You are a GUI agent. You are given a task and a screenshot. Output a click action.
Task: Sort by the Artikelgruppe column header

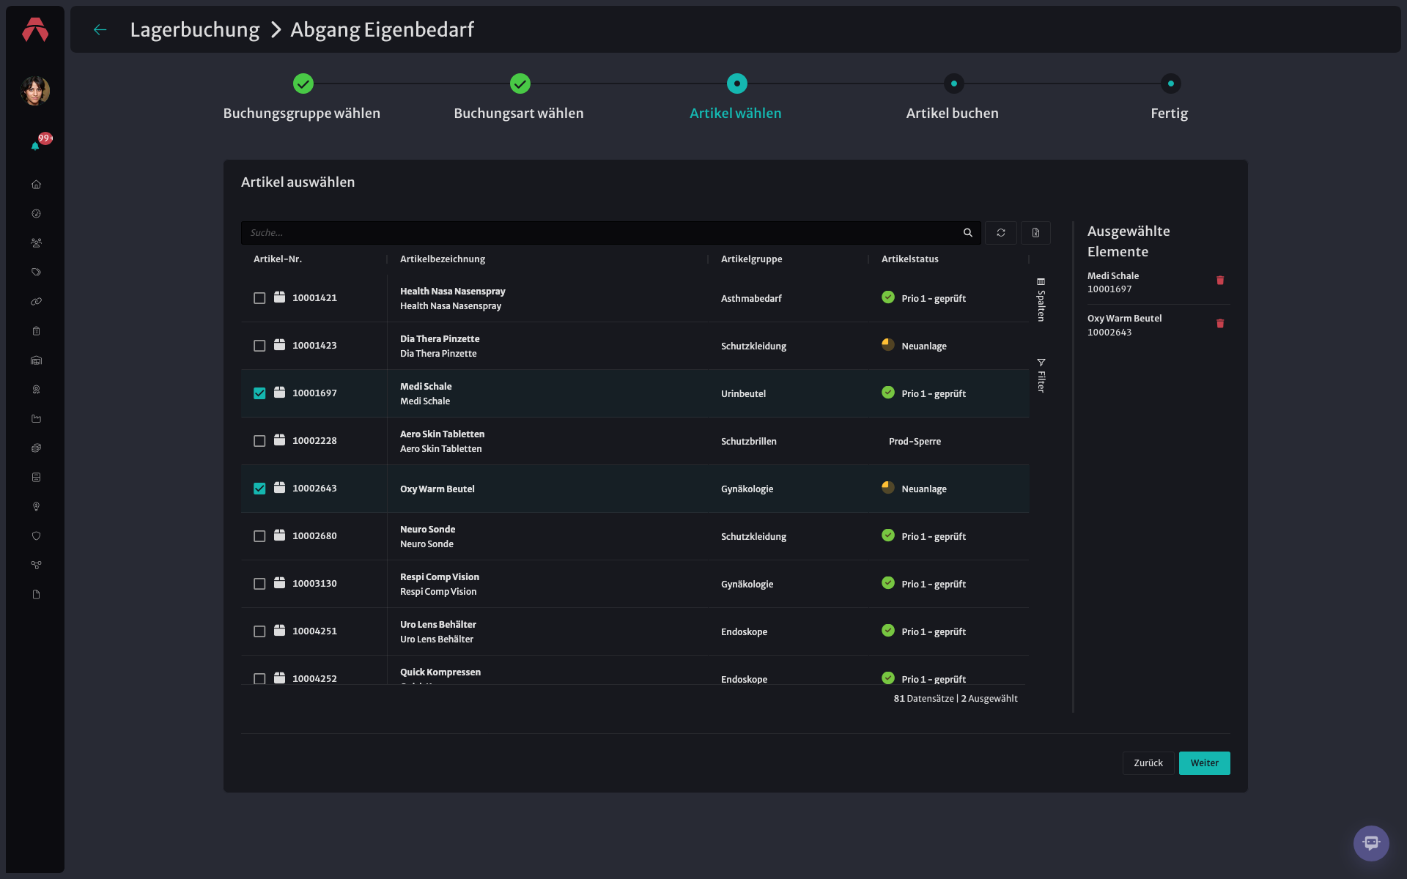pos(751,259)
